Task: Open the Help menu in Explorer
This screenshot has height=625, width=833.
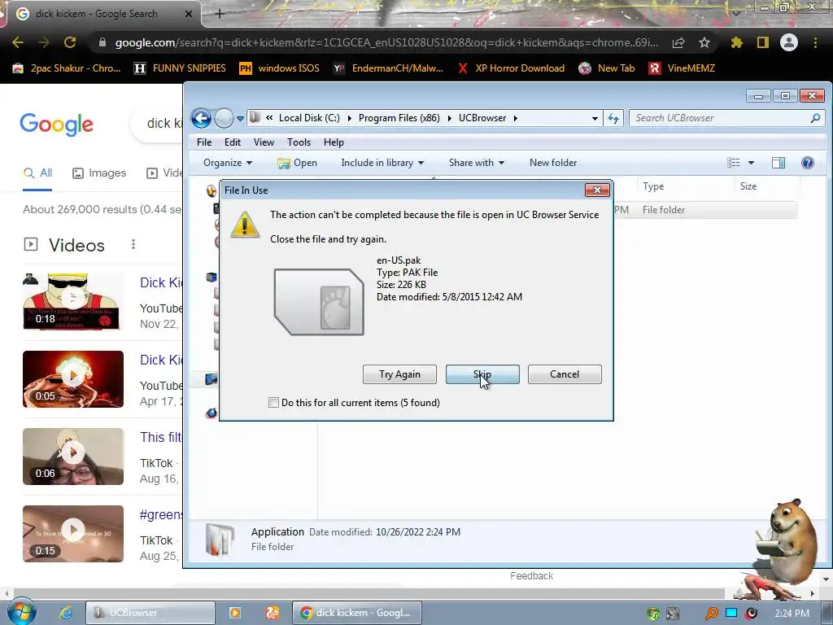Action: 334,142
